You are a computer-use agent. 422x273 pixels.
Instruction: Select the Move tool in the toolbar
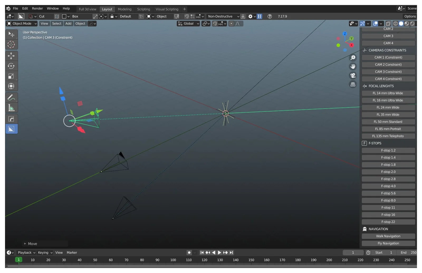coord(12,56)
